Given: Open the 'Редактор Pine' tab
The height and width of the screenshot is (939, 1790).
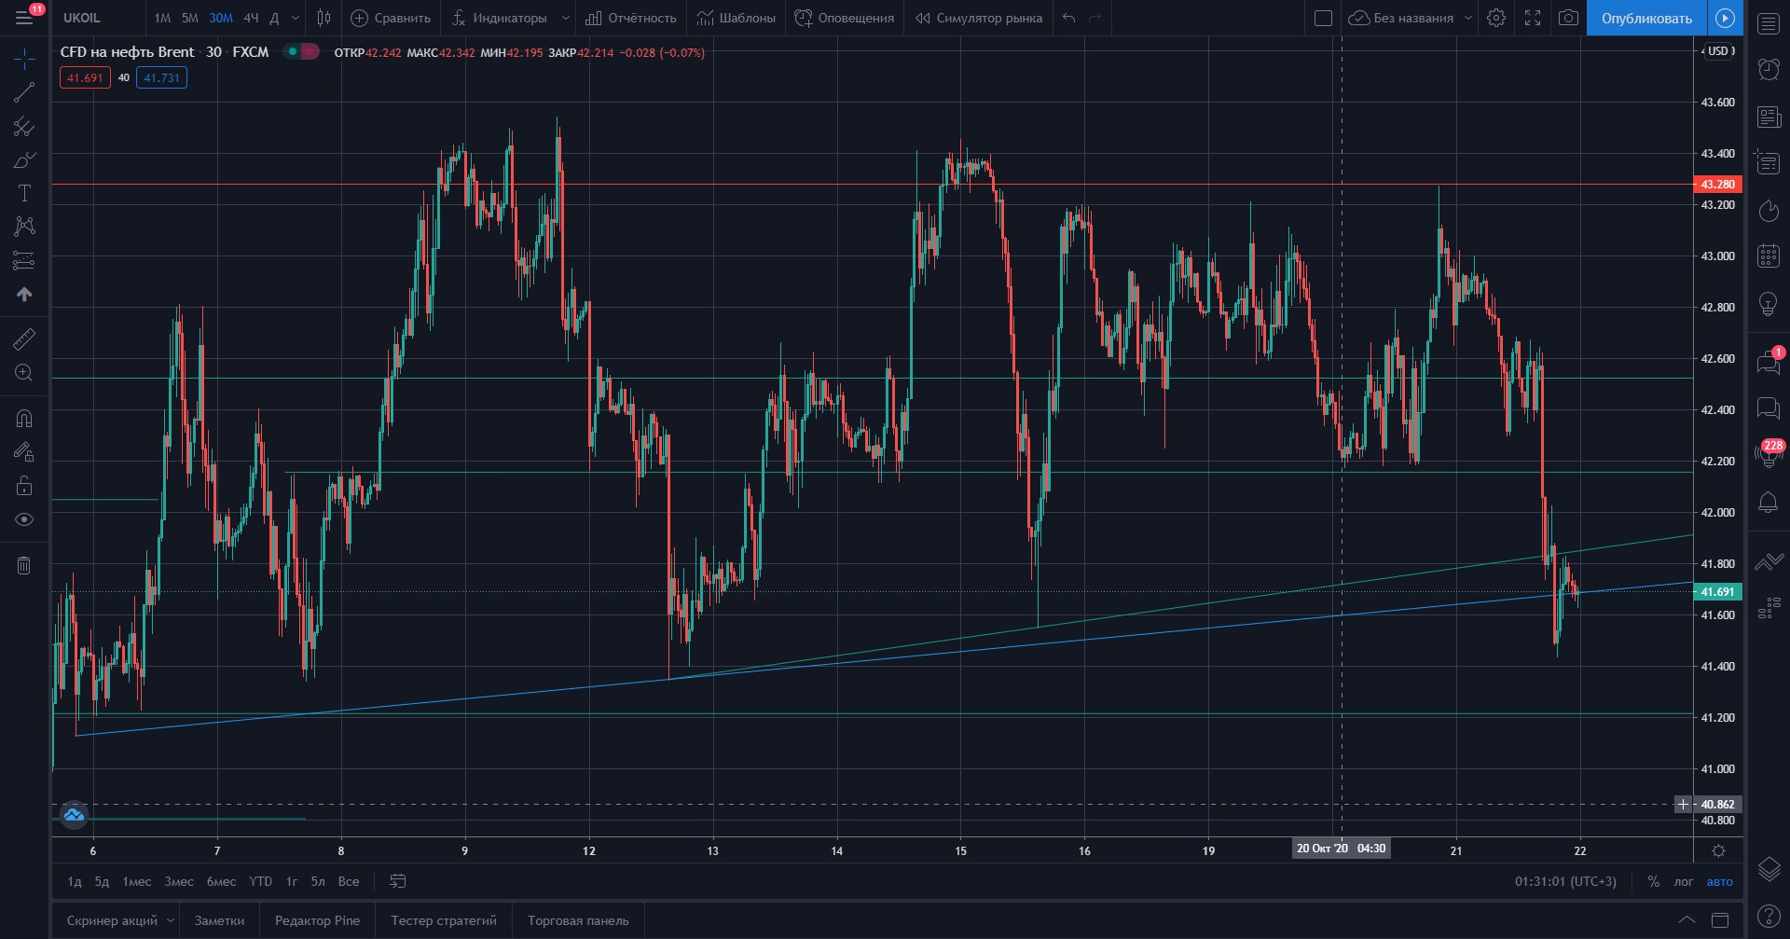Looking at the screenshot, I should point(317,920).
